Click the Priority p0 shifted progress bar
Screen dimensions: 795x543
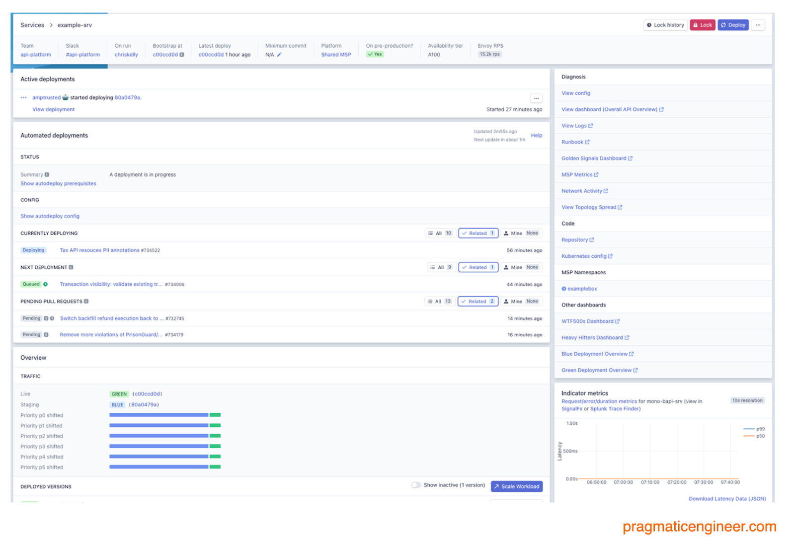[x=158, y=415]
